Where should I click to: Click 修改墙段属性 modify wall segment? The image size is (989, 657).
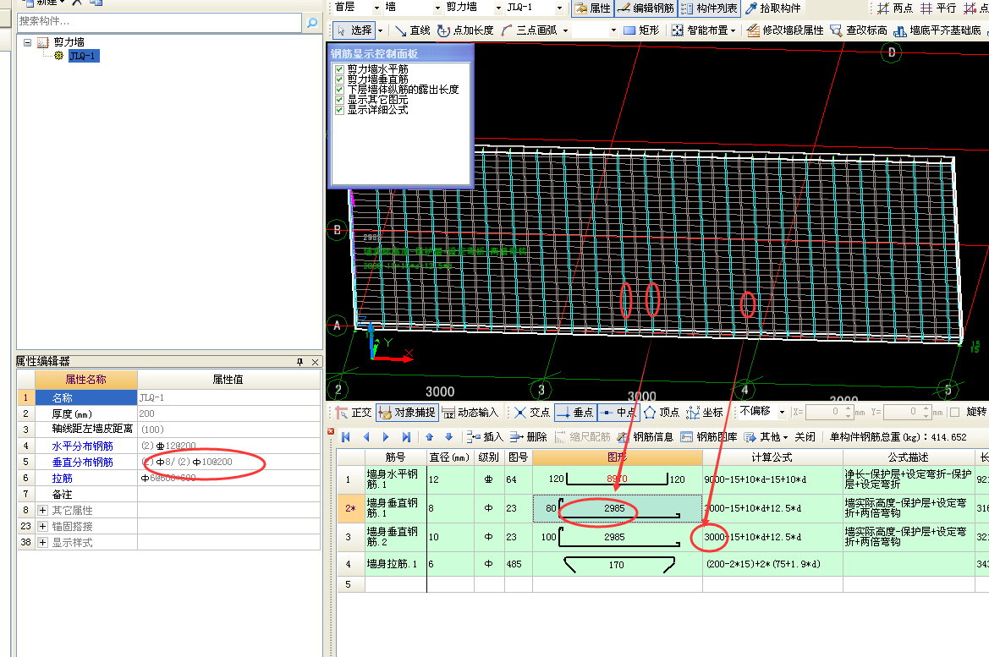tap(785, 30)
